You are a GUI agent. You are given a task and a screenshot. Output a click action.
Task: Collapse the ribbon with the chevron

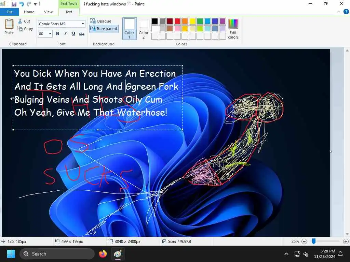(339, 12)
